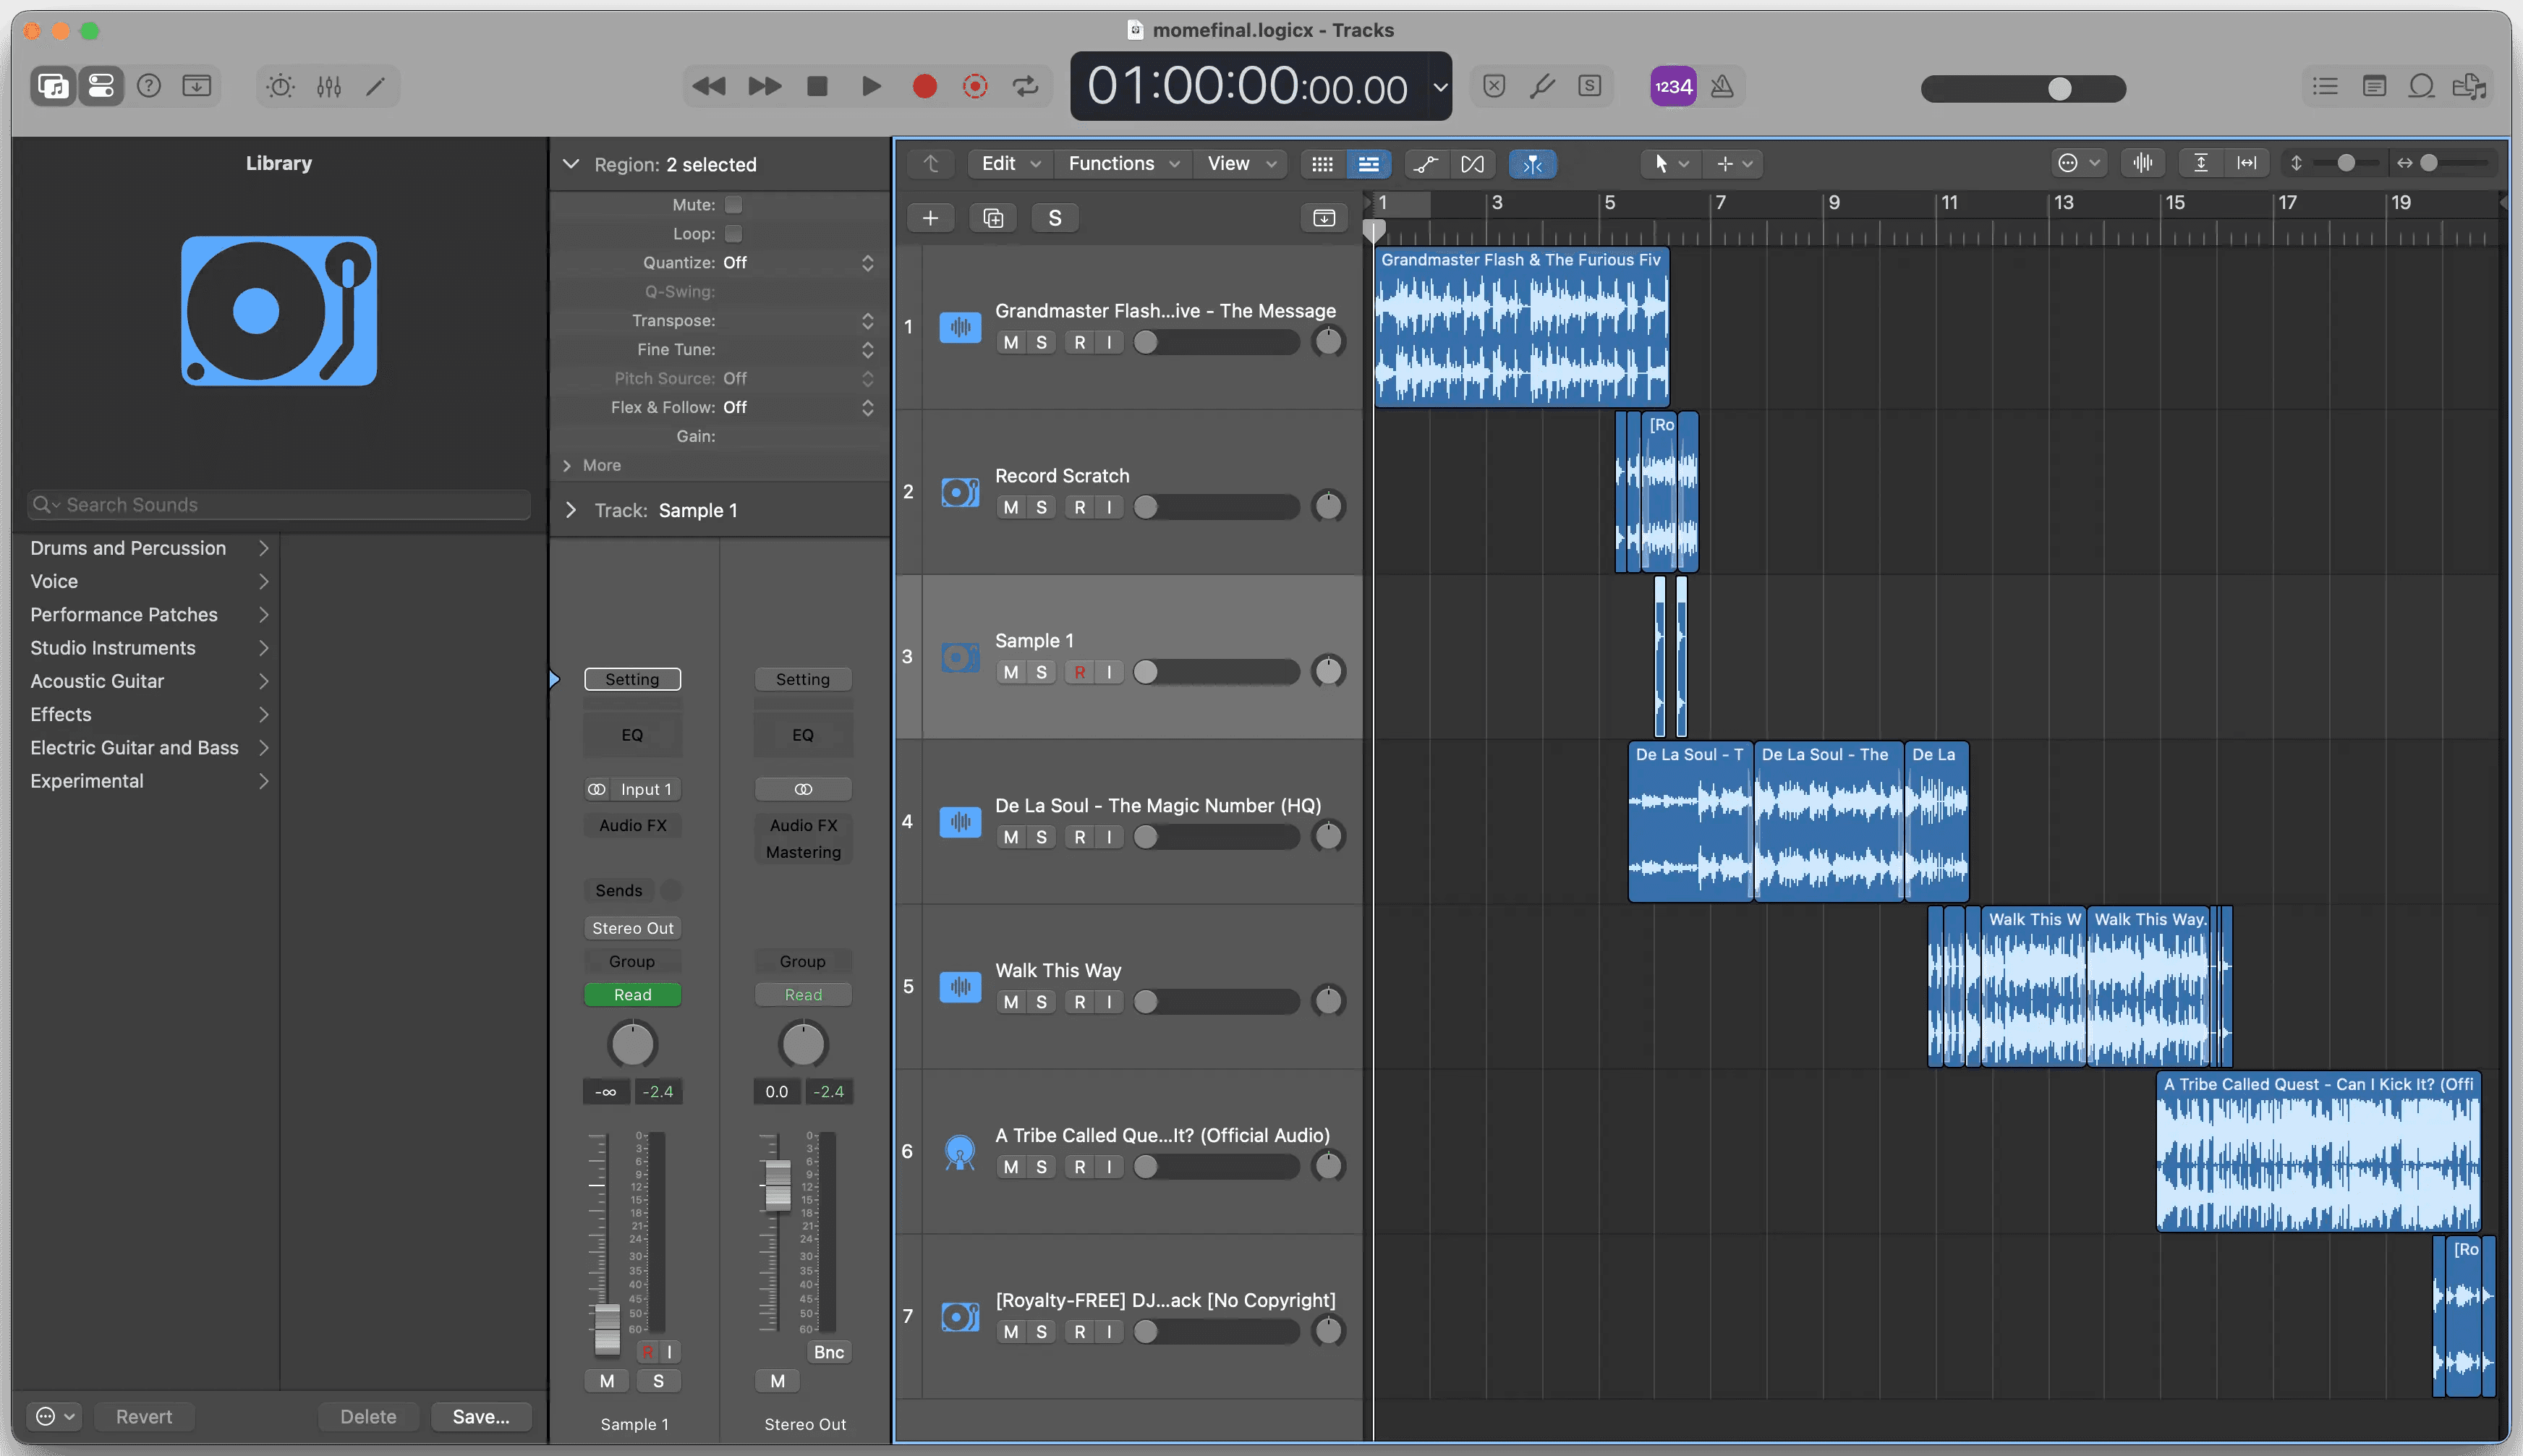Click the Save... button in Library

click(x=480, y=1416)
